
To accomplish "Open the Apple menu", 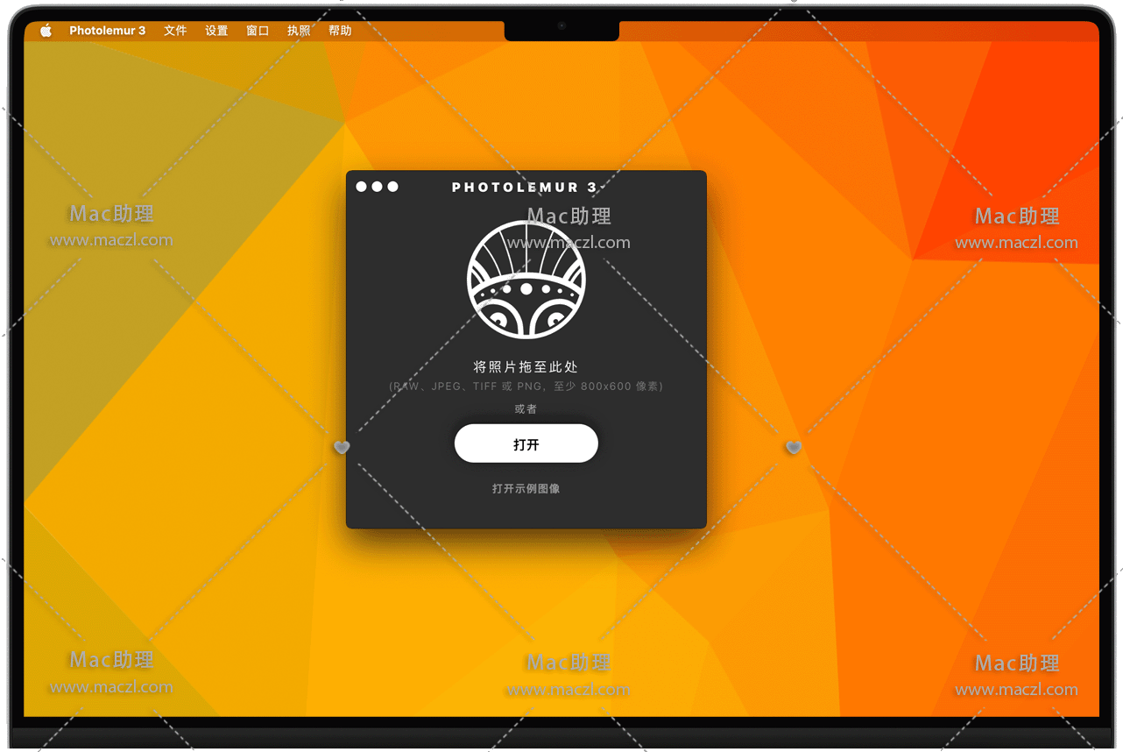I will point(46,31).
